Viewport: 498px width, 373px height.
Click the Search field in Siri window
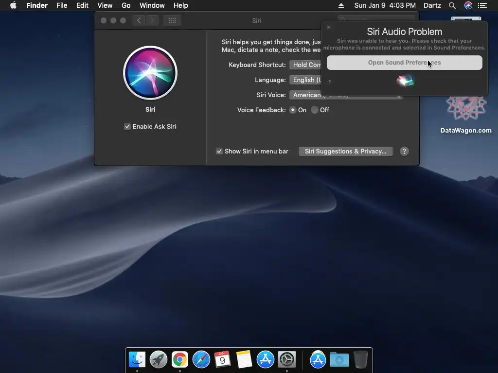376,18
